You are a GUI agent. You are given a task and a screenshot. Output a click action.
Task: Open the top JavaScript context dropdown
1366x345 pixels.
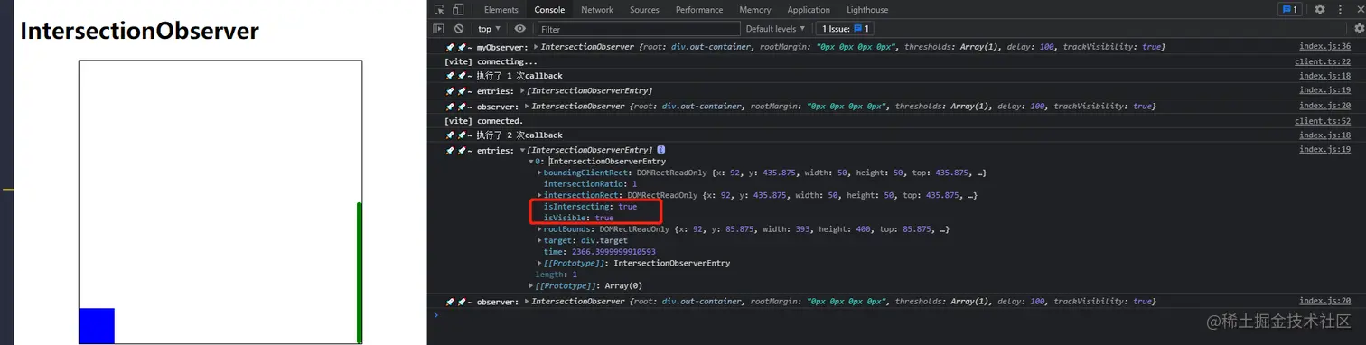(x=489, y=29)
